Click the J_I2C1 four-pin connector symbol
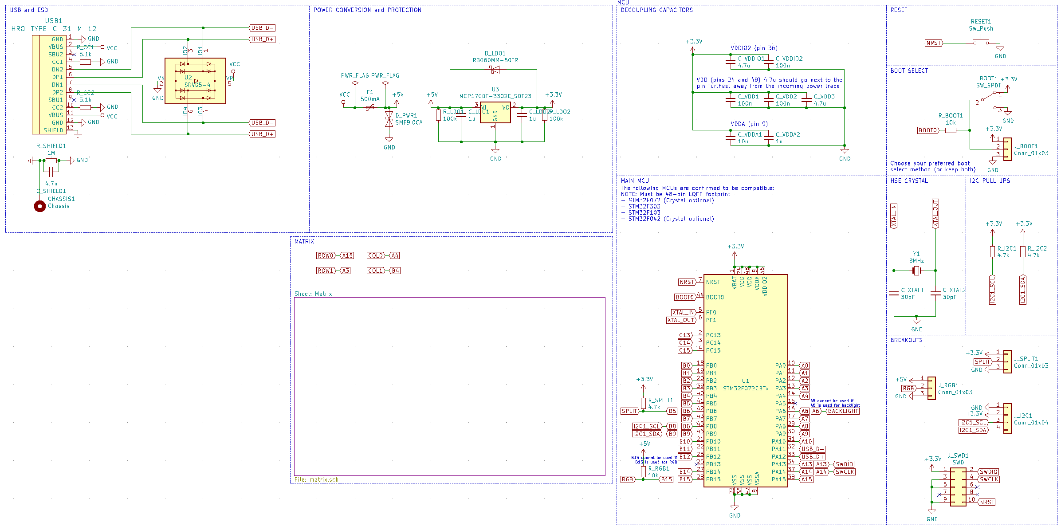 1007,419
